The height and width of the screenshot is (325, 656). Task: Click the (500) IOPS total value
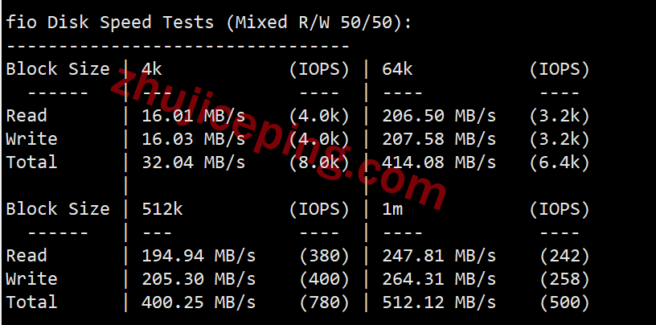tap(565, 302)
